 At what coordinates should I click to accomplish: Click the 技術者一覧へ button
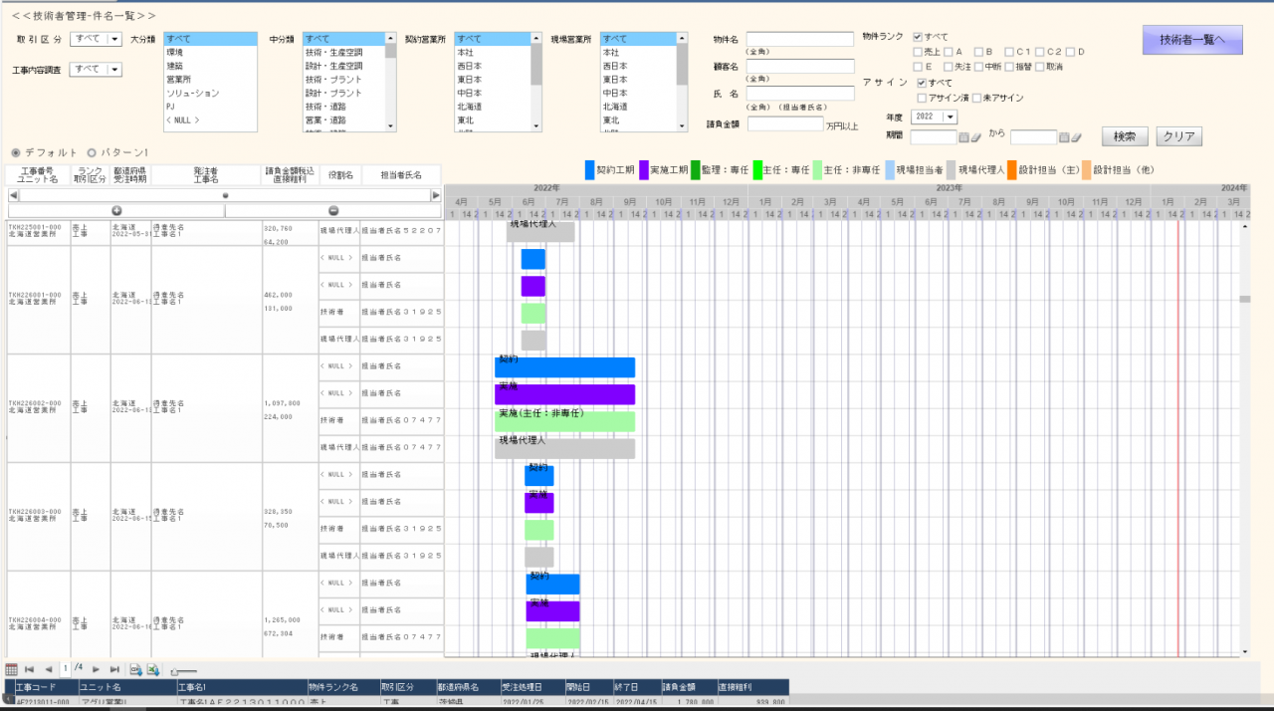[1191, 40]
